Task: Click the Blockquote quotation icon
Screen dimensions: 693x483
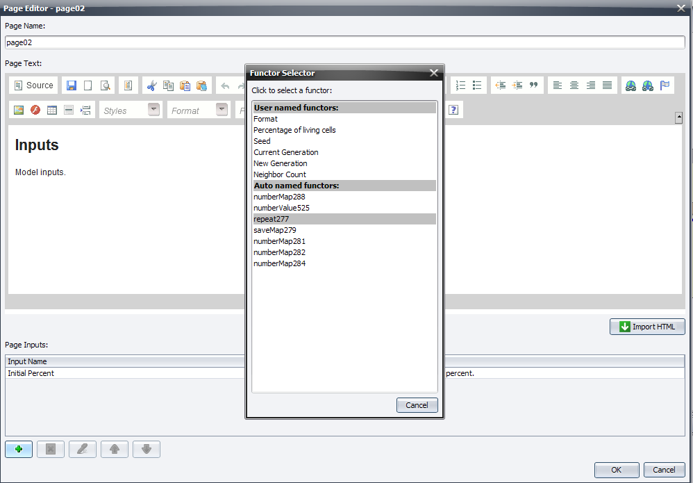Action: (534, 85)
